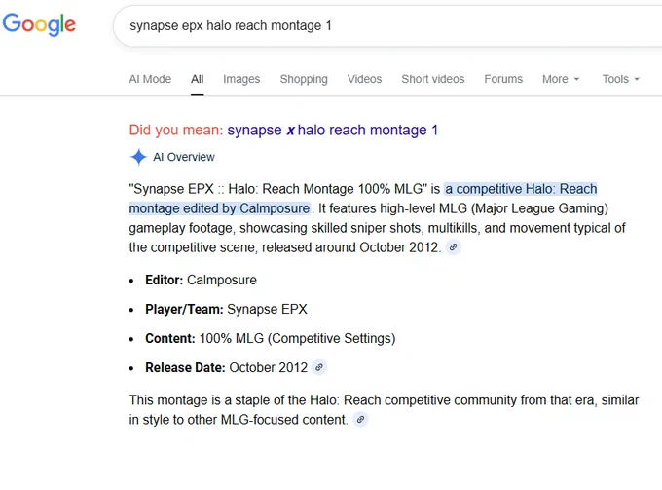
Task: Open source link icon after October 2012 paragraph
Action: tap(453, 247)
